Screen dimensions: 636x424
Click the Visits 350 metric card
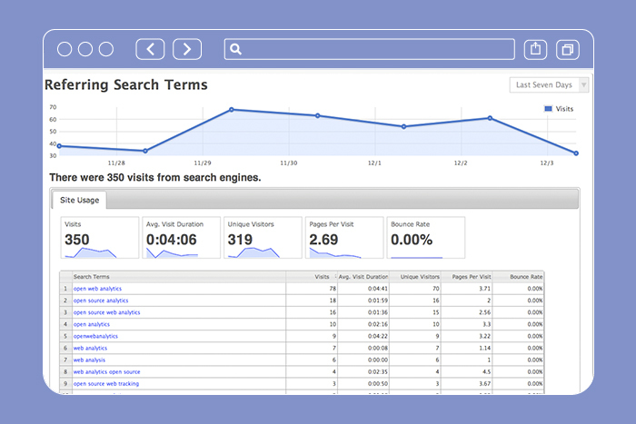pos(99,237)
